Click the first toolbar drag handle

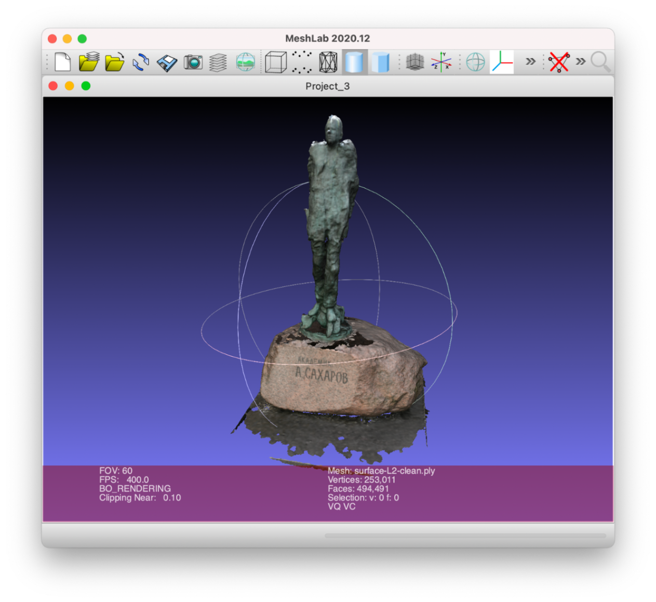47,62
